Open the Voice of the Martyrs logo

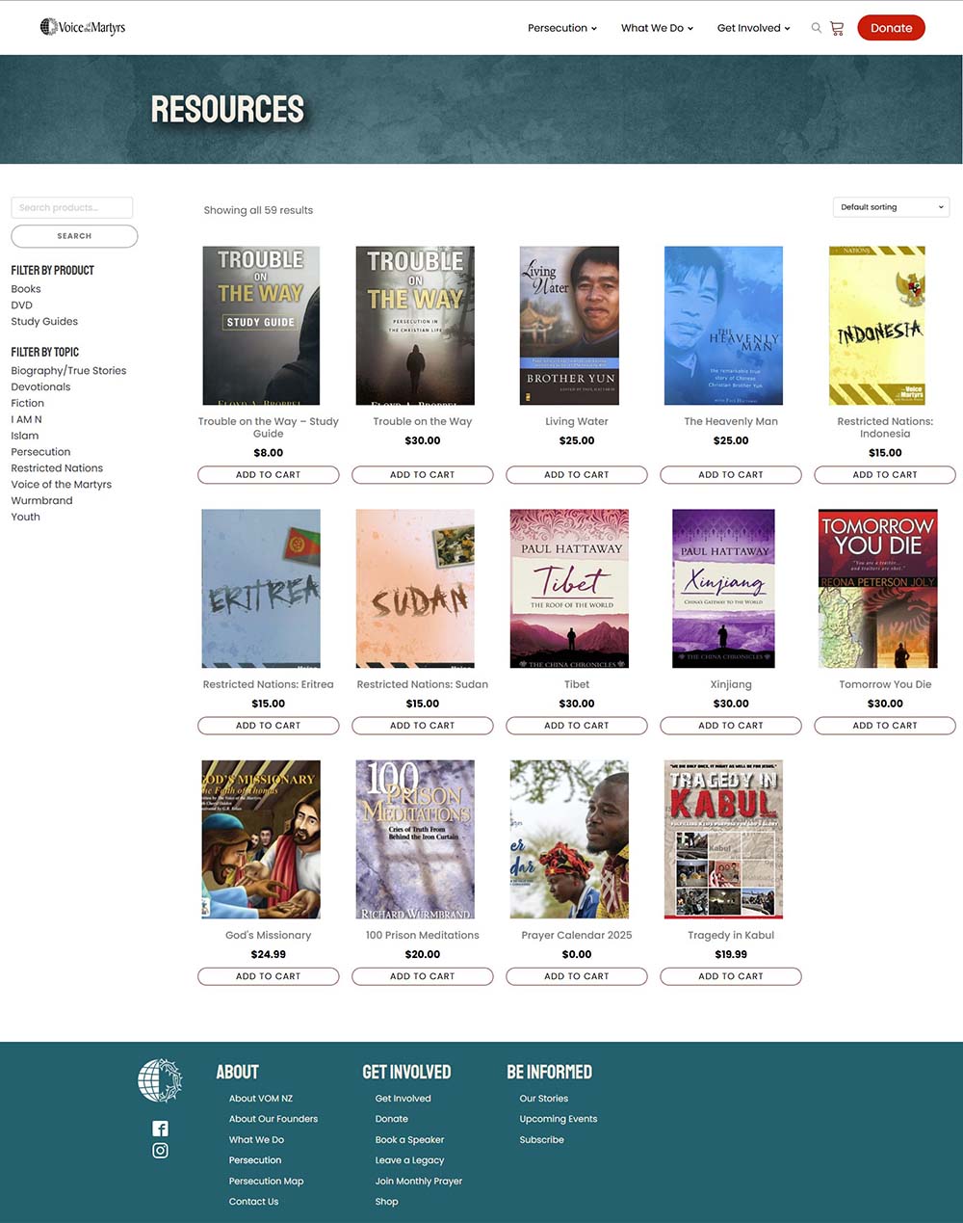point(83,27)
